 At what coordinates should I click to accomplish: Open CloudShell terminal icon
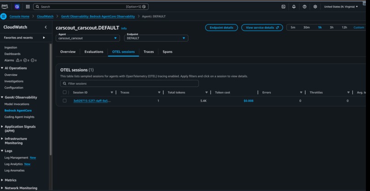[x=283, y=7]
